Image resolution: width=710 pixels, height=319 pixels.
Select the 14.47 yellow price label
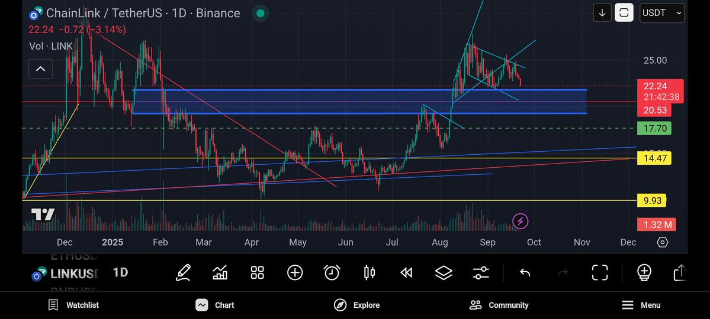(x=654, y=158)
